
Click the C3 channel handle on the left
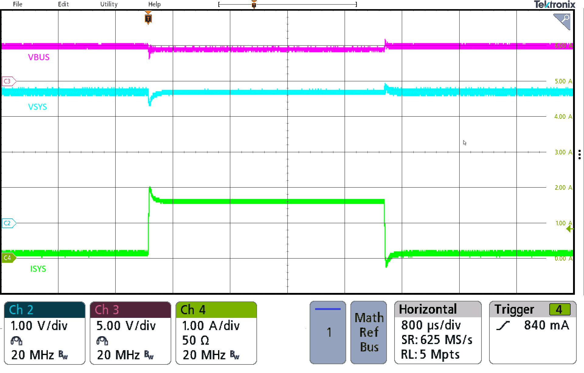point(8,81)
